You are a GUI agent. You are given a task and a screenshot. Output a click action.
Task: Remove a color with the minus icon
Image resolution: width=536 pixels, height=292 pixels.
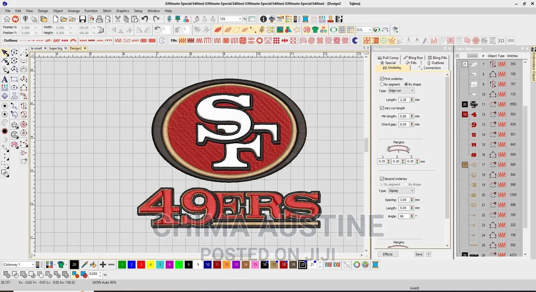(111, 265)
